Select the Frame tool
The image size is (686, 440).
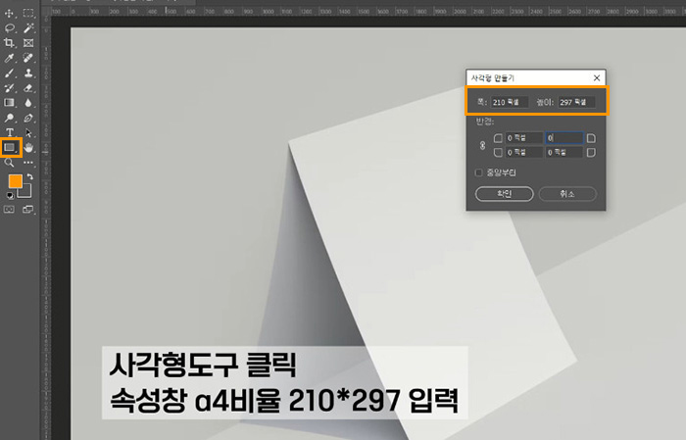point(28,43)
